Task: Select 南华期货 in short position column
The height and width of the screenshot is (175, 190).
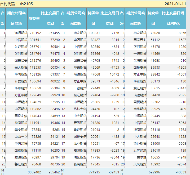Action: coord(140,109)
